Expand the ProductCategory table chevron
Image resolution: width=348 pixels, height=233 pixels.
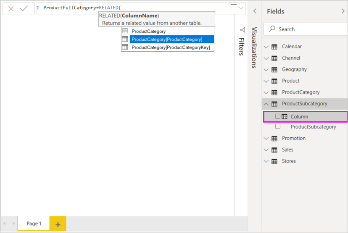266,92
